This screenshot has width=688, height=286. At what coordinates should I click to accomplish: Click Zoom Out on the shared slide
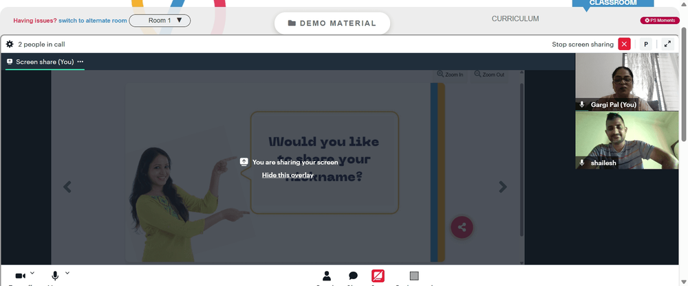point(489,74)
